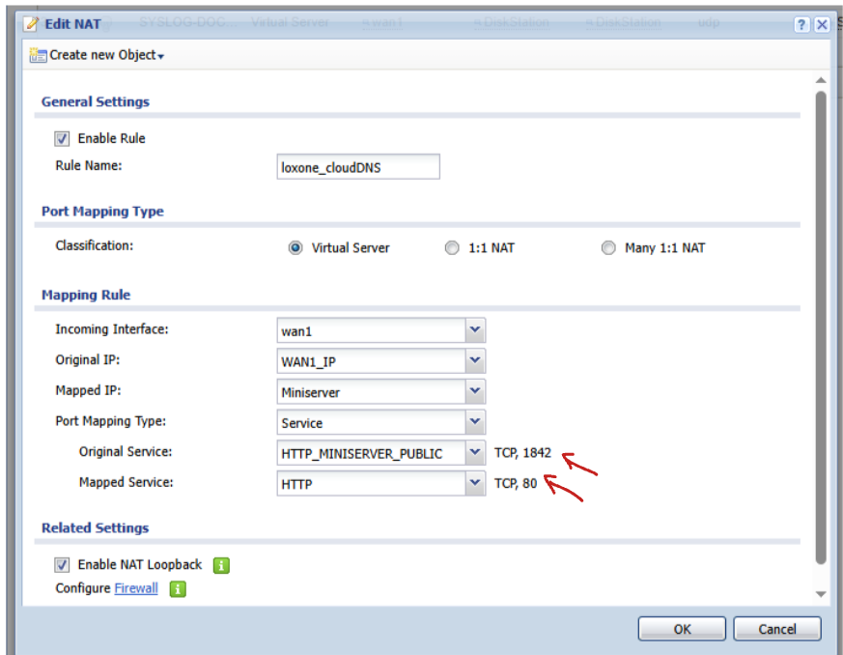
Task: Close the Edit NAT dialog
Action: point(822,24)
